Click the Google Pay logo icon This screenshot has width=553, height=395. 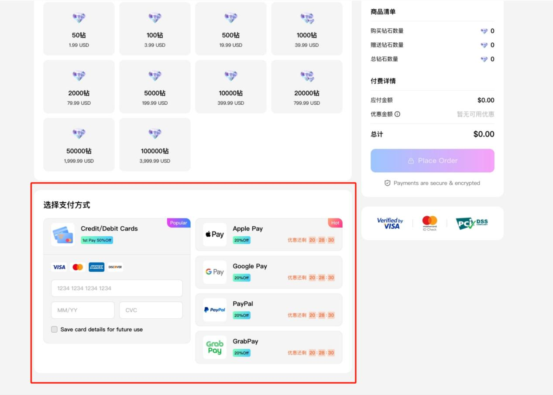[215, 272]
